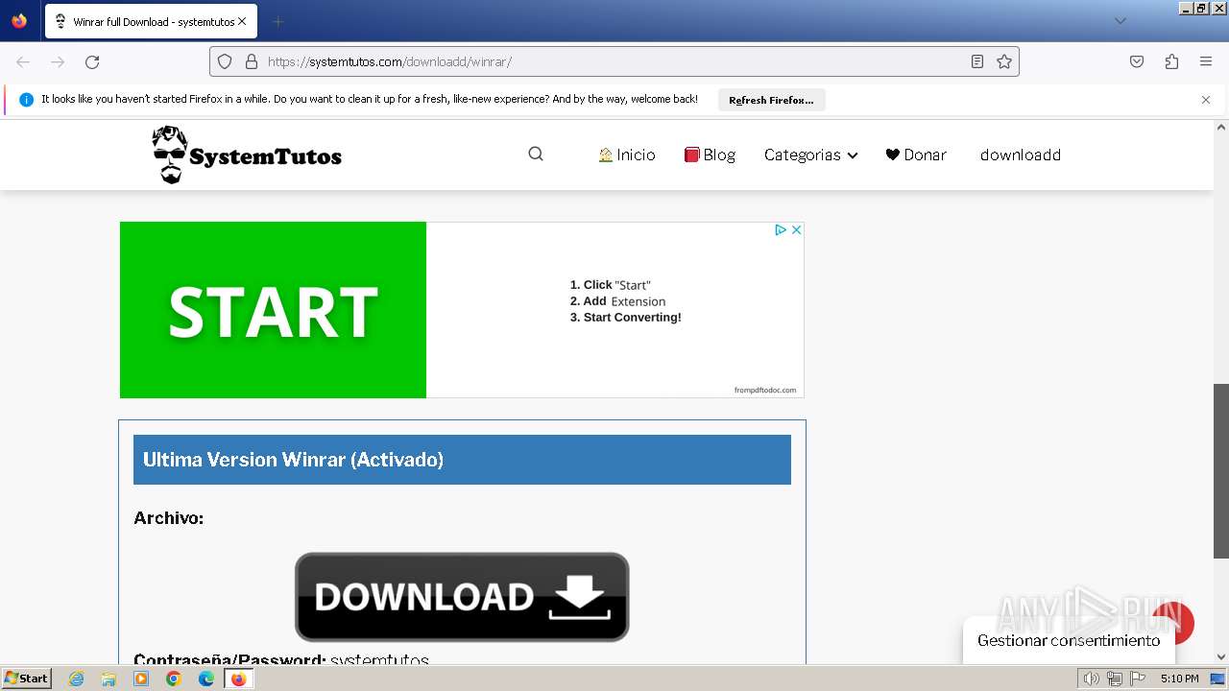Click the scrollbar up arrow
This screenshot has width=1229, height=691.
[x=1221, y=127]
